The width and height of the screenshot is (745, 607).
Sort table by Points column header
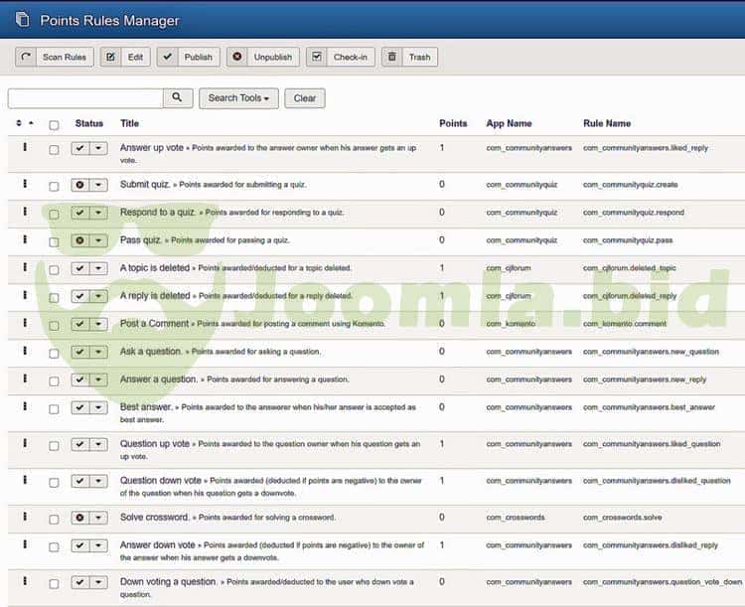(x=453, y=123)
